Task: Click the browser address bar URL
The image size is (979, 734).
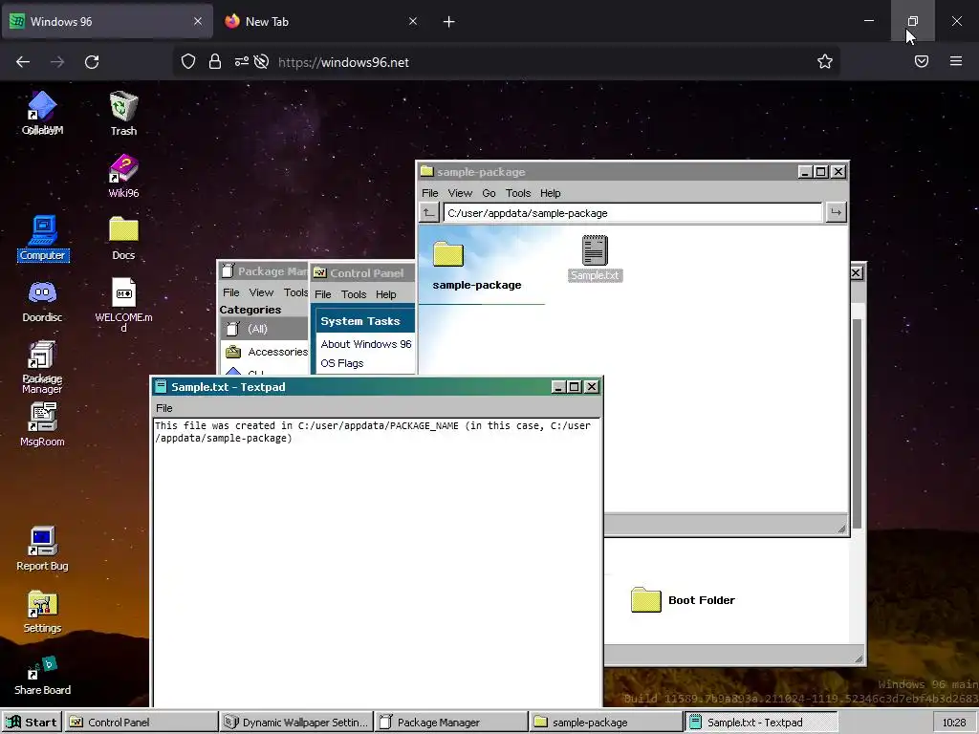Action: tap(343, 62)
